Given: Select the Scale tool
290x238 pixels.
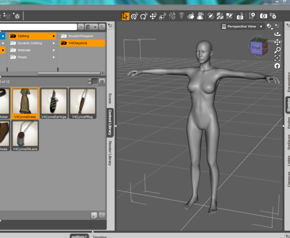Looking at the screenshot, I should [162, 16].
